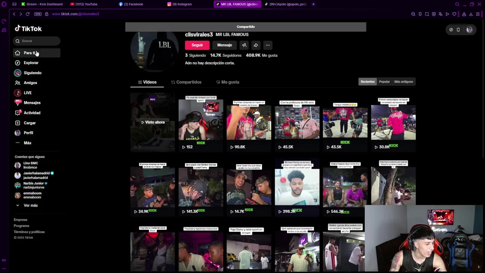Open the video with 298.2K views
Screen dimensions: 485x273
[x=297, y=187]
